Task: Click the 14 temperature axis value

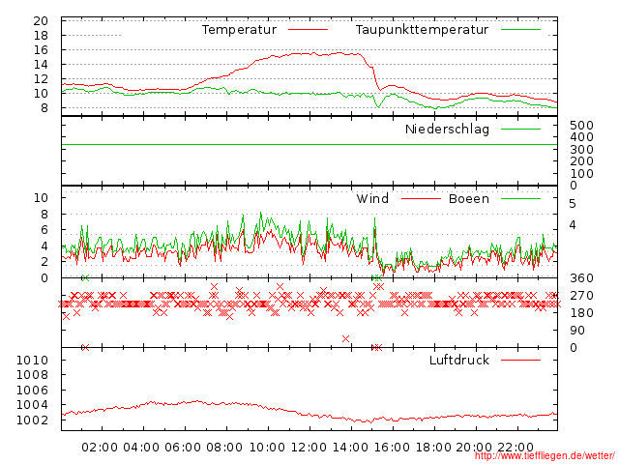Action: (x=41, y=65)
